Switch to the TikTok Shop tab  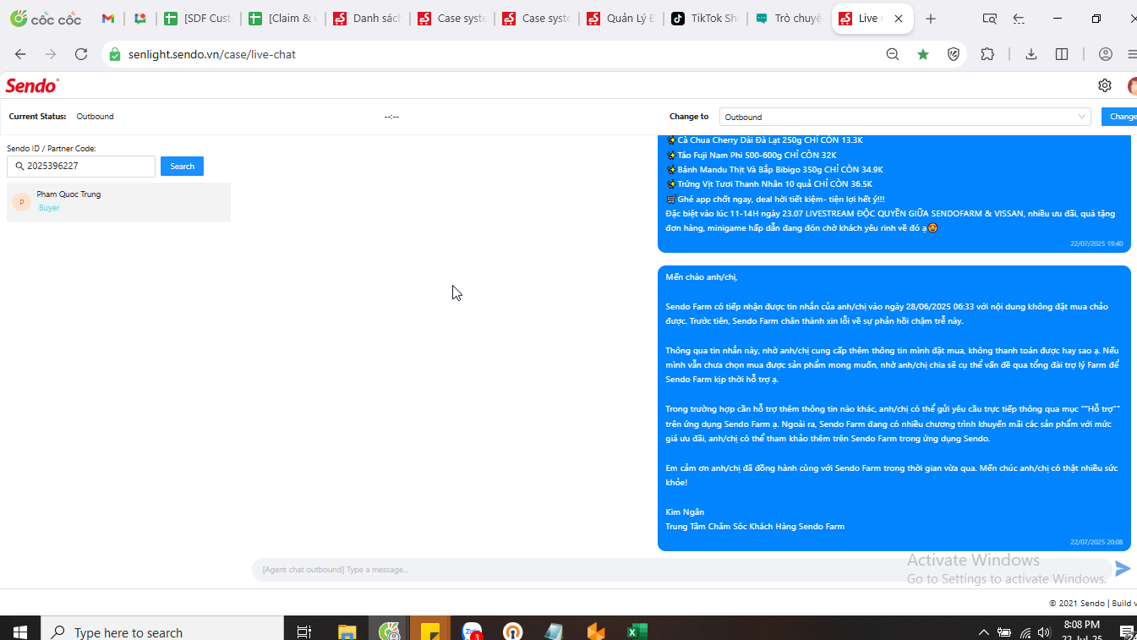[705, 19]
